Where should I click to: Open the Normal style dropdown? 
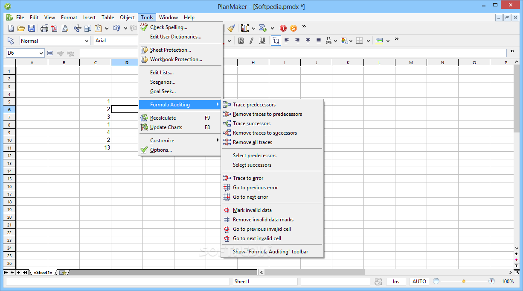[87, 41]
